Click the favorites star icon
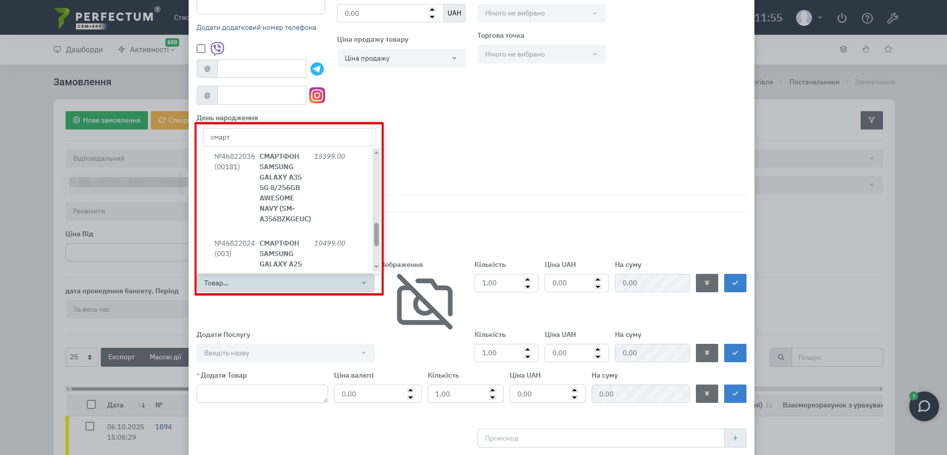Viewport: 947px width, 455px height. tap(888, 49)
